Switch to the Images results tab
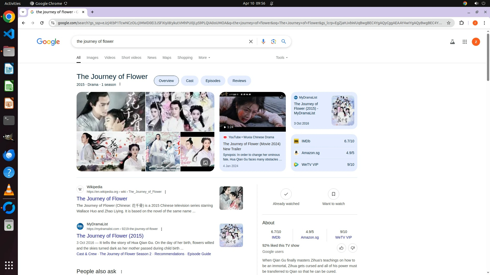Screen dimensions: 490x275 [92, 58]
